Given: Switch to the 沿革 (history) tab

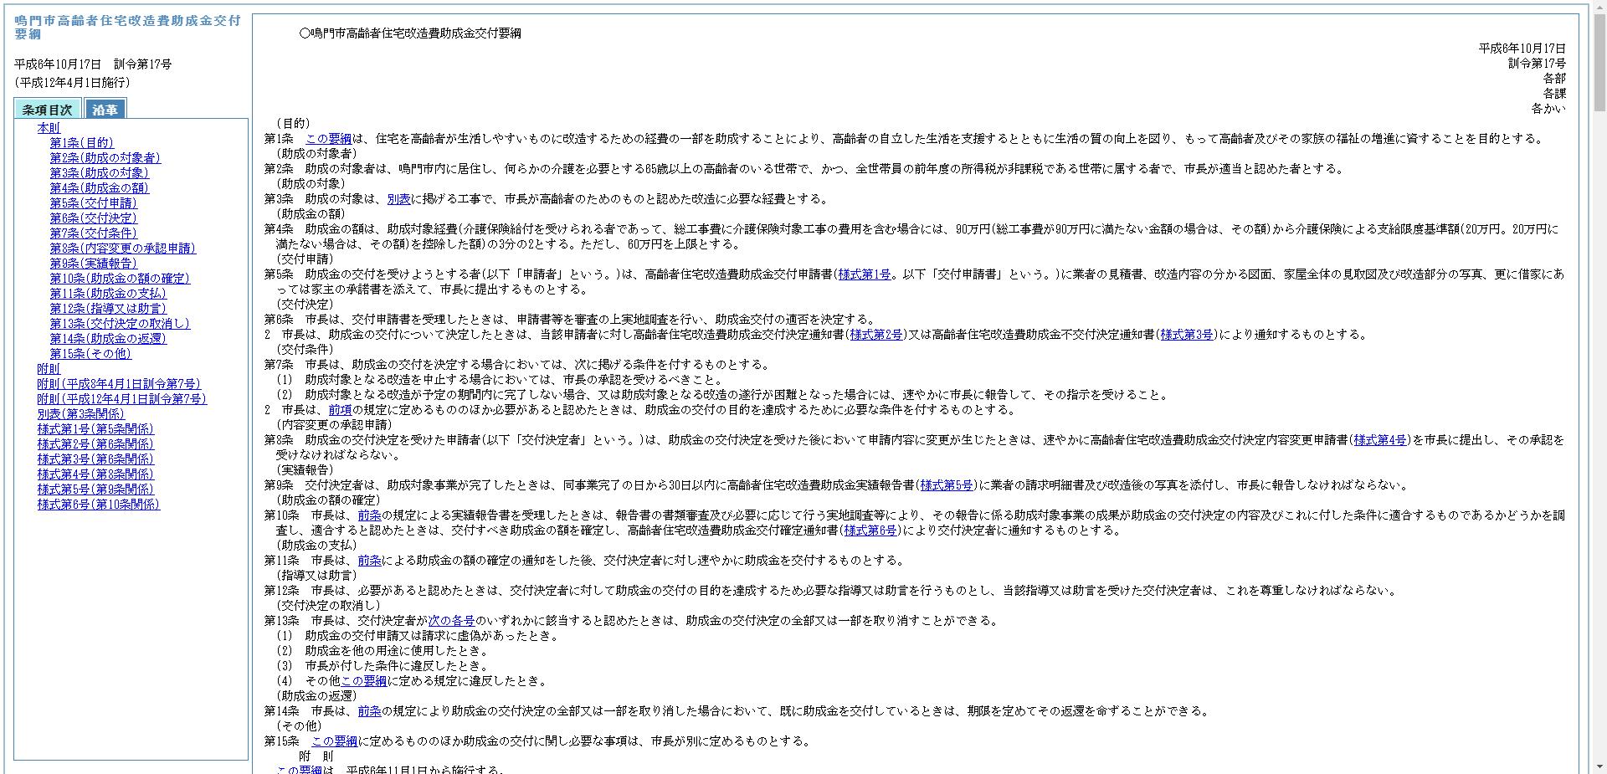Looking at the screenshot, I should (x=107, y=109).
